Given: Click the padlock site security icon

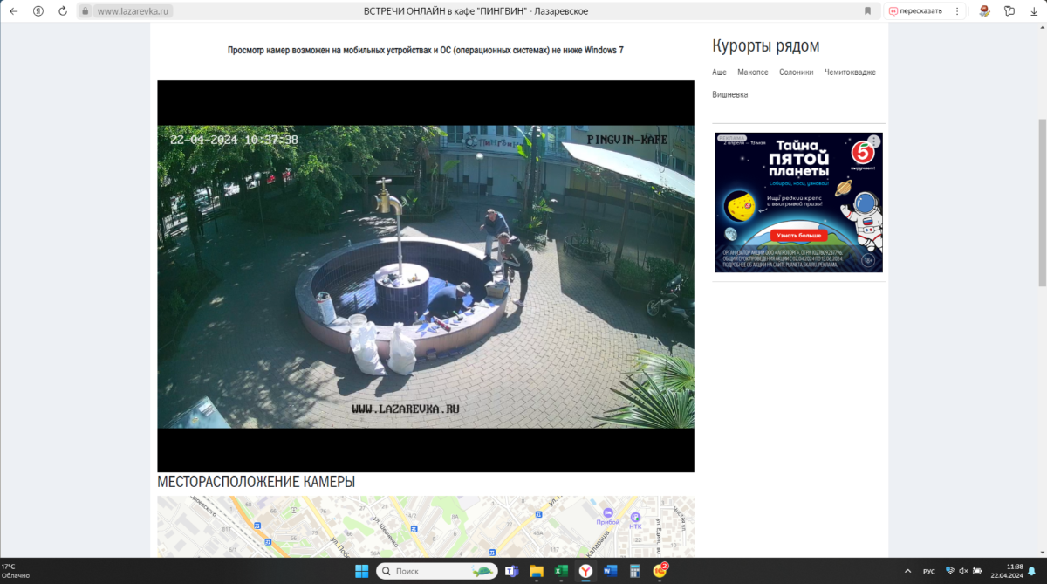Looking at the screenshot, I should [85, 11].
